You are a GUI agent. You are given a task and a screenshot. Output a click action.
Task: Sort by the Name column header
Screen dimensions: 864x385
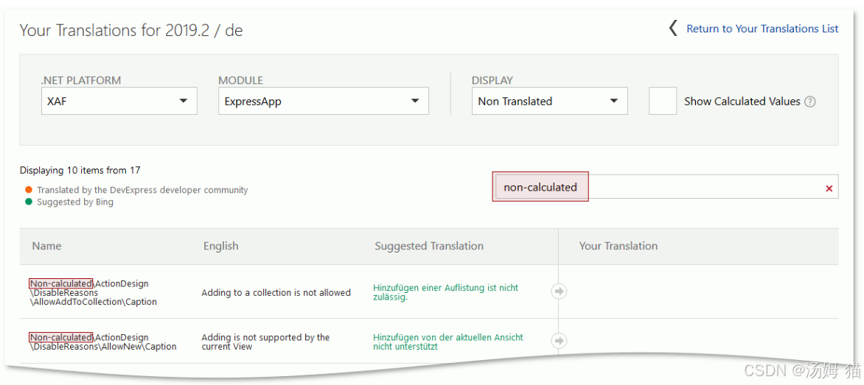click(x=46, y=246)
